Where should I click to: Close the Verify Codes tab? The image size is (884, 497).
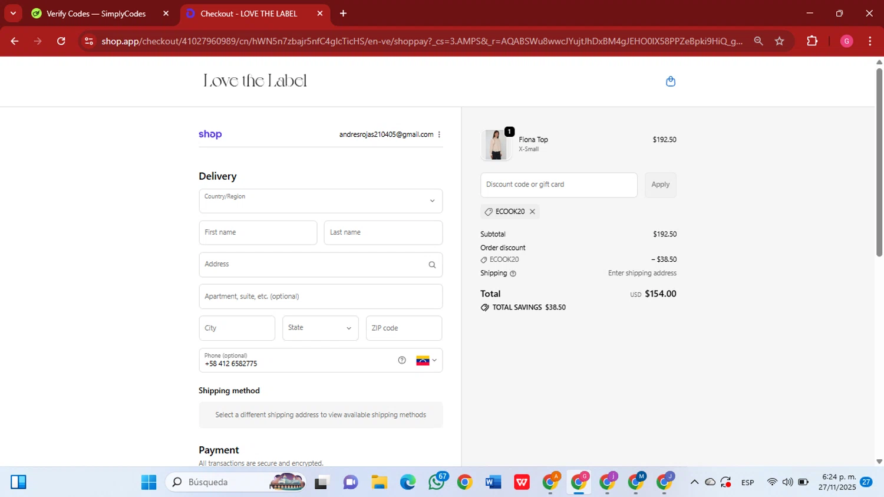click(x=166, y=14)
